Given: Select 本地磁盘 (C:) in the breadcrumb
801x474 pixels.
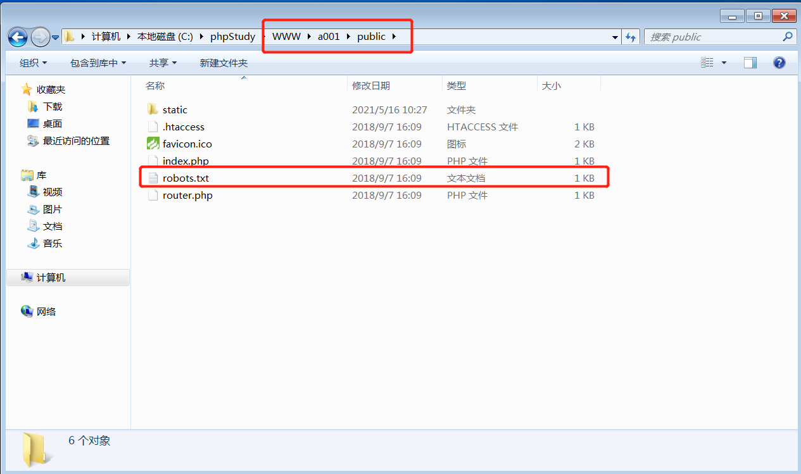Looking at the screenshot, I should (165, 37).
